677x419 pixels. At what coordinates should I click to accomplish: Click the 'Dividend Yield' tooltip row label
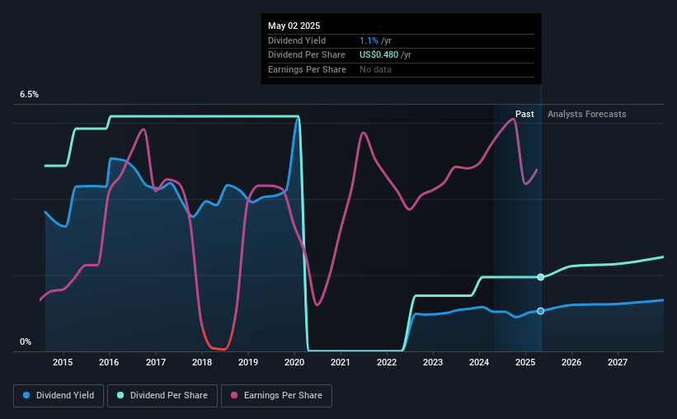coord(297,40)
